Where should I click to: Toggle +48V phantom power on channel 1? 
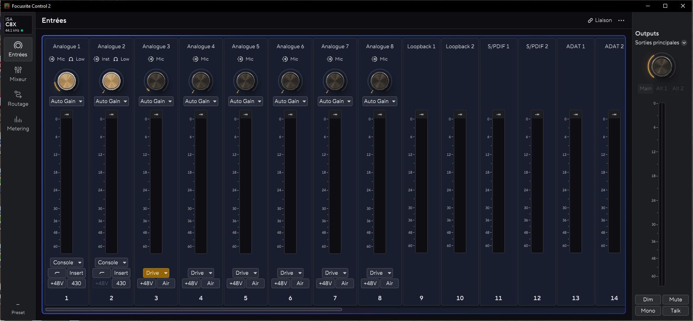coord(57,283)
